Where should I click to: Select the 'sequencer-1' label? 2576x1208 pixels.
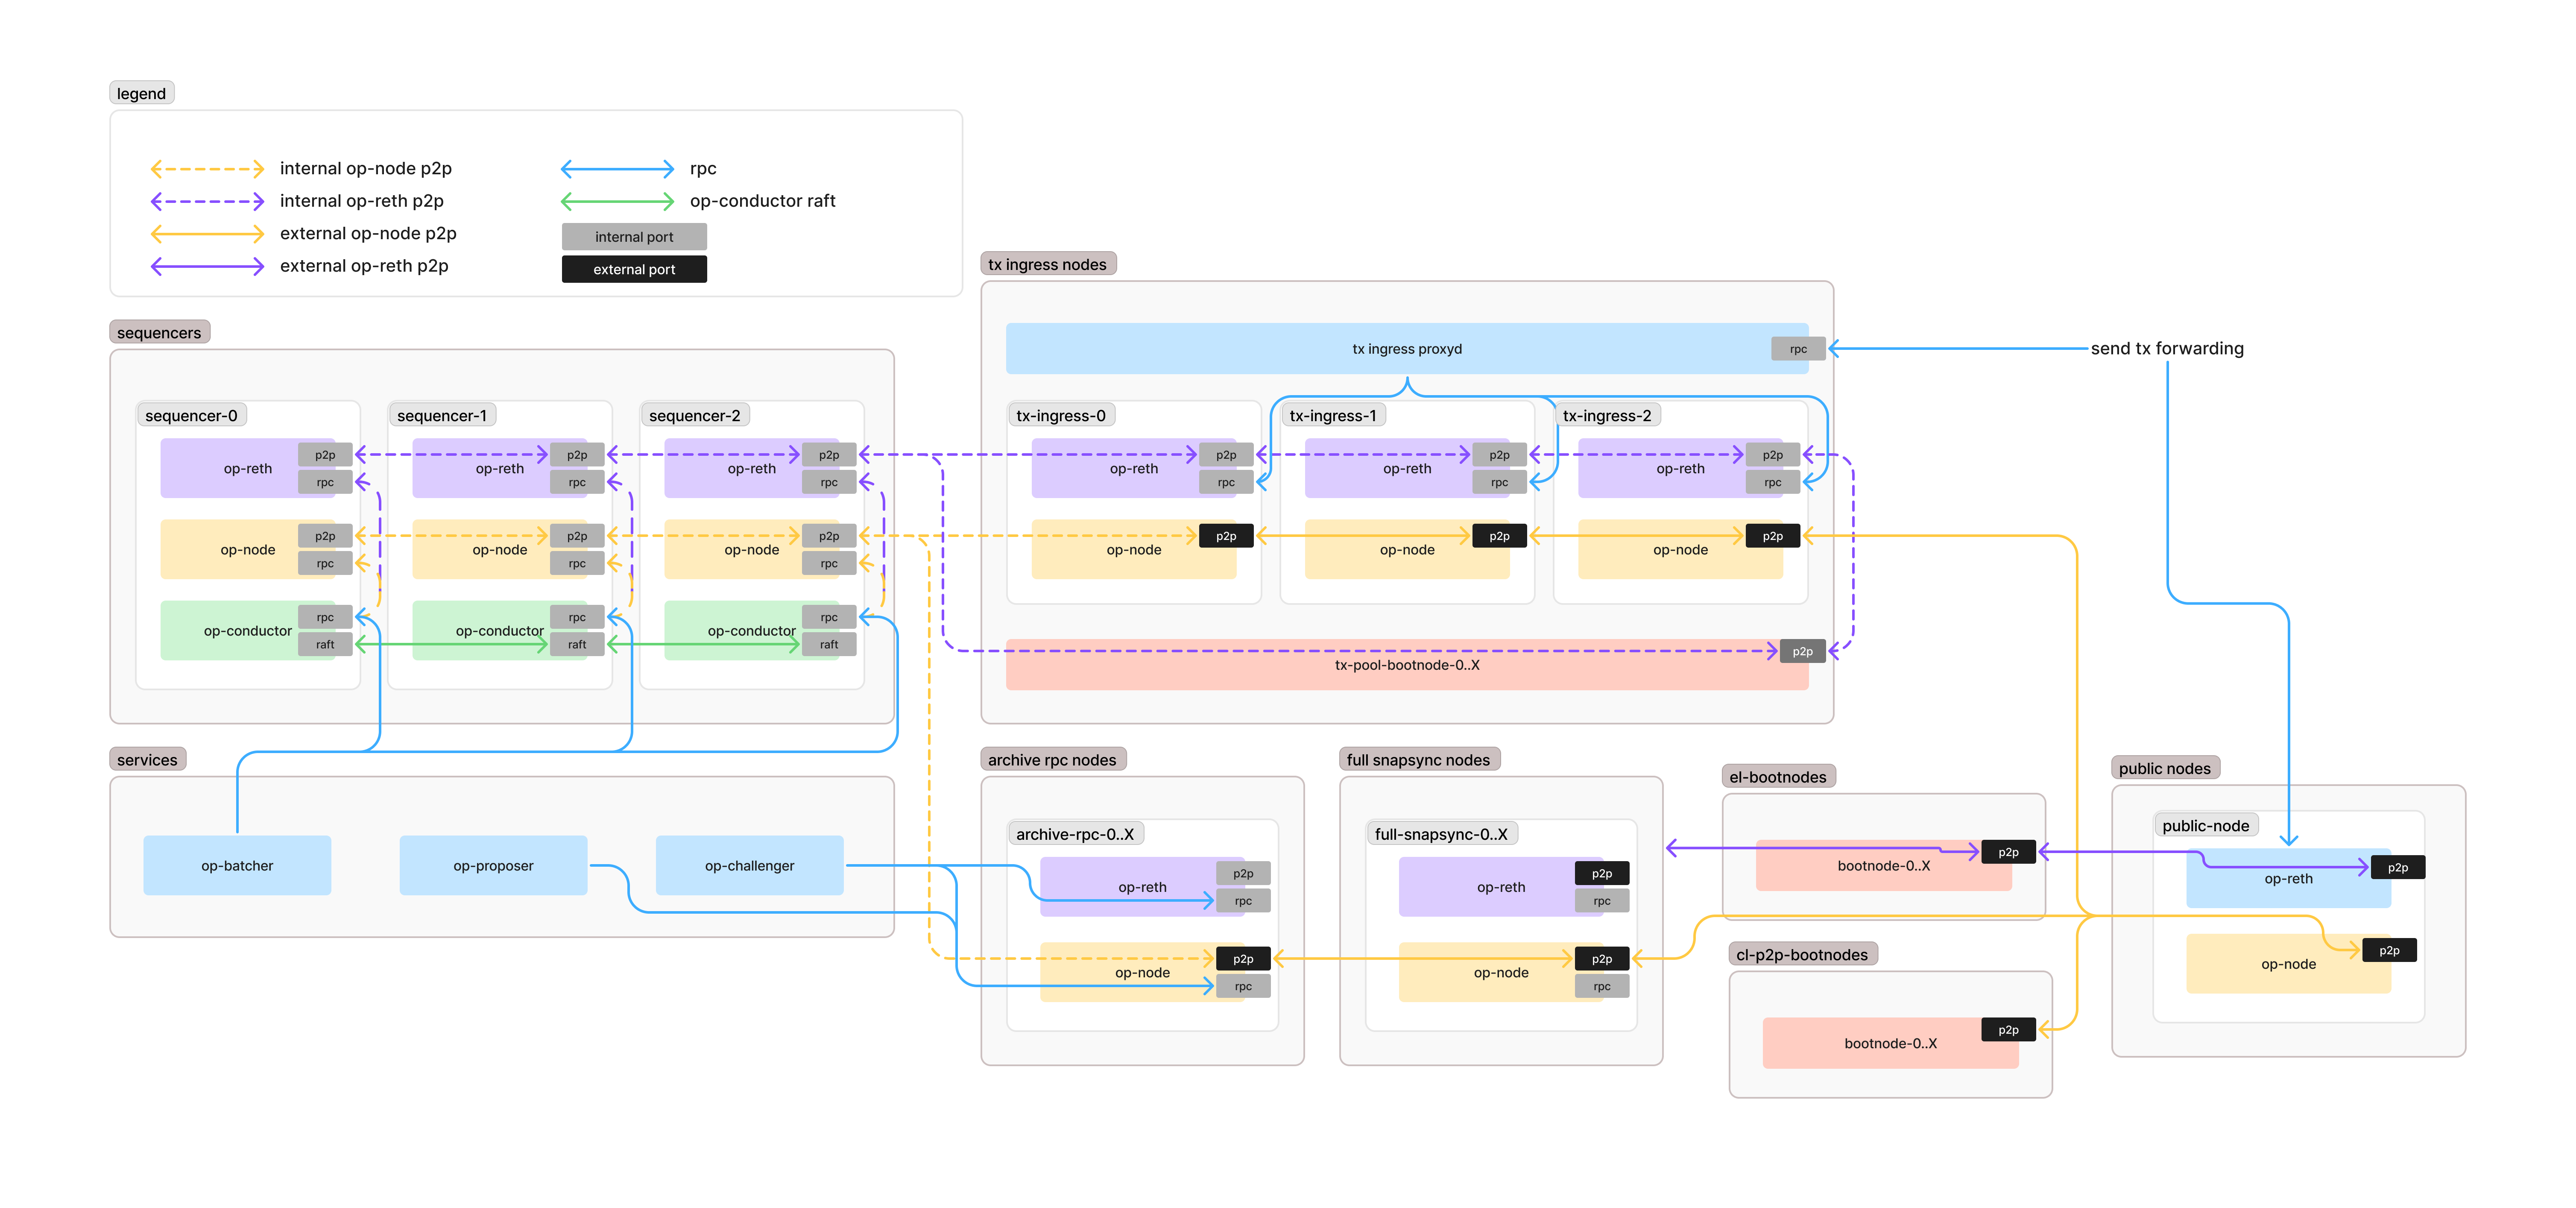pyautogui.click(x=442, y=415)
